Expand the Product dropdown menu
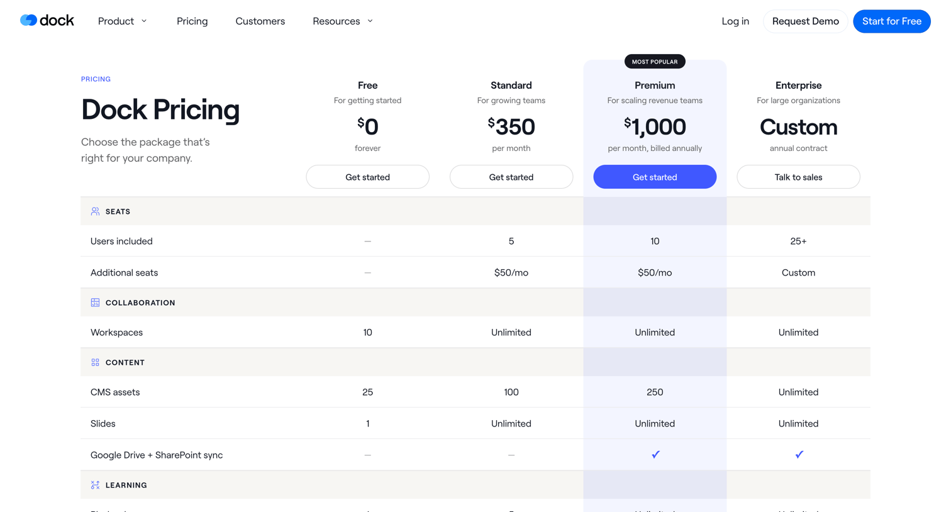The width and height of the screenshot is (951, 512). pos(123,21)
